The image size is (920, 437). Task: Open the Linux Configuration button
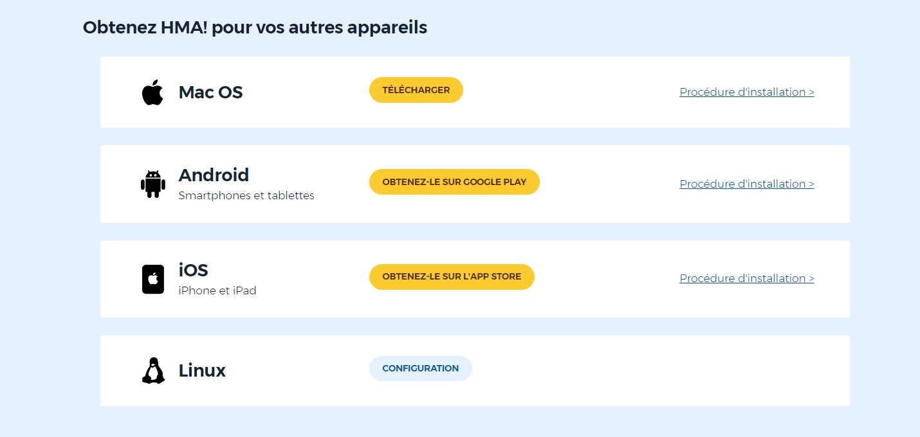coord(421,369)
